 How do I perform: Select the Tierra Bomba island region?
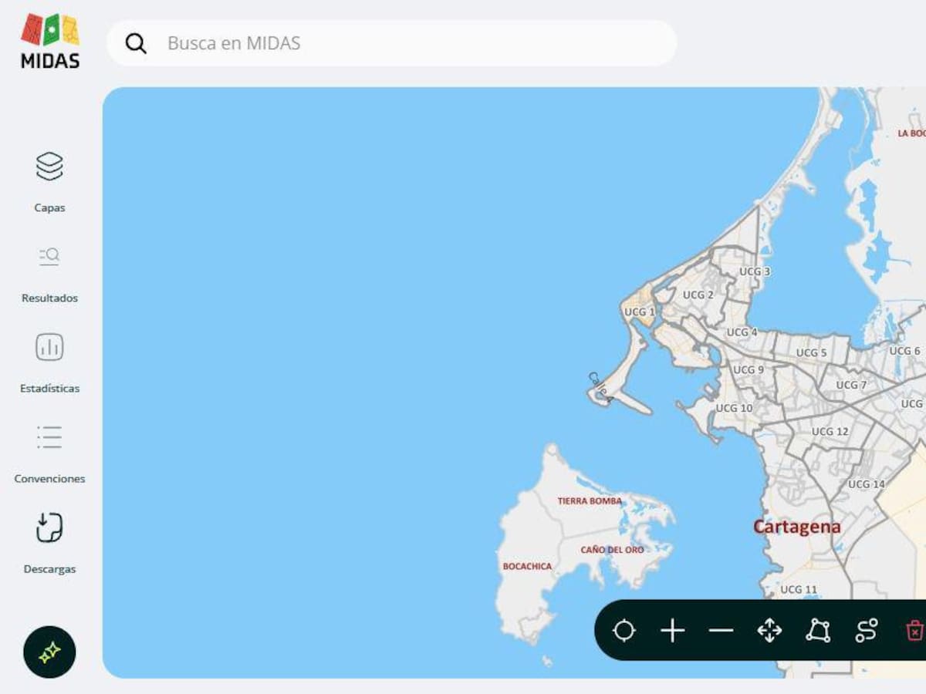(590, 501)
